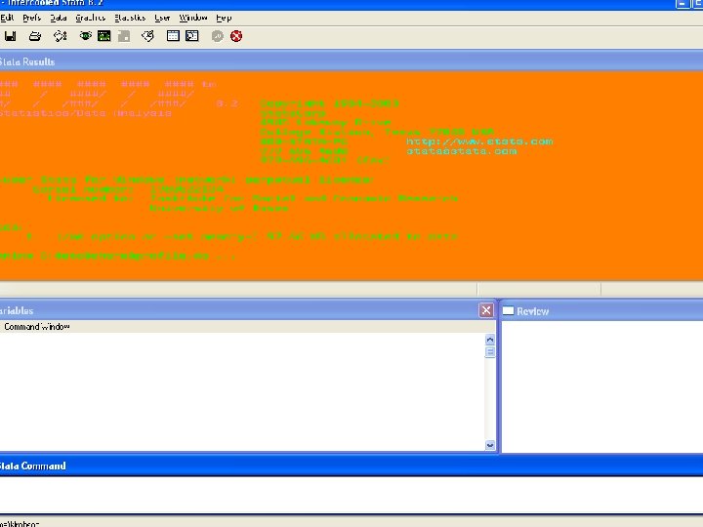Screen dimensions: 703x527
Task: Click the Review window title icon
Action: click(x=508, y=310)
